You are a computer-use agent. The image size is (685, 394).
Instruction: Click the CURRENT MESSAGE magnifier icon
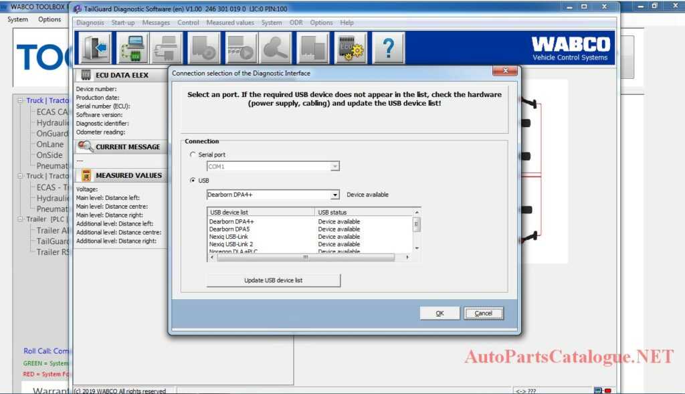point(88,146)
